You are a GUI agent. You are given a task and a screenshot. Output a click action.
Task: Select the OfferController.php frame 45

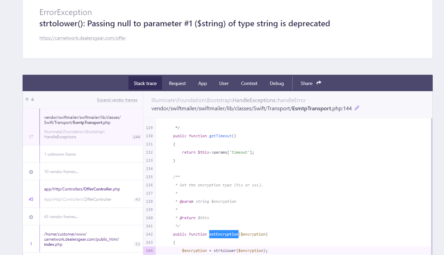[x=83, y=194]
